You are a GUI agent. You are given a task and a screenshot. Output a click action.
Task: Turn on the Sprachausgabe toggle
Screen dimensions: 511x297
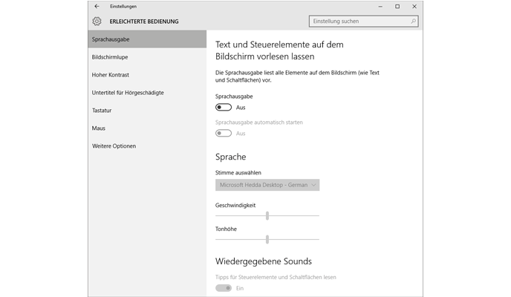223,108
